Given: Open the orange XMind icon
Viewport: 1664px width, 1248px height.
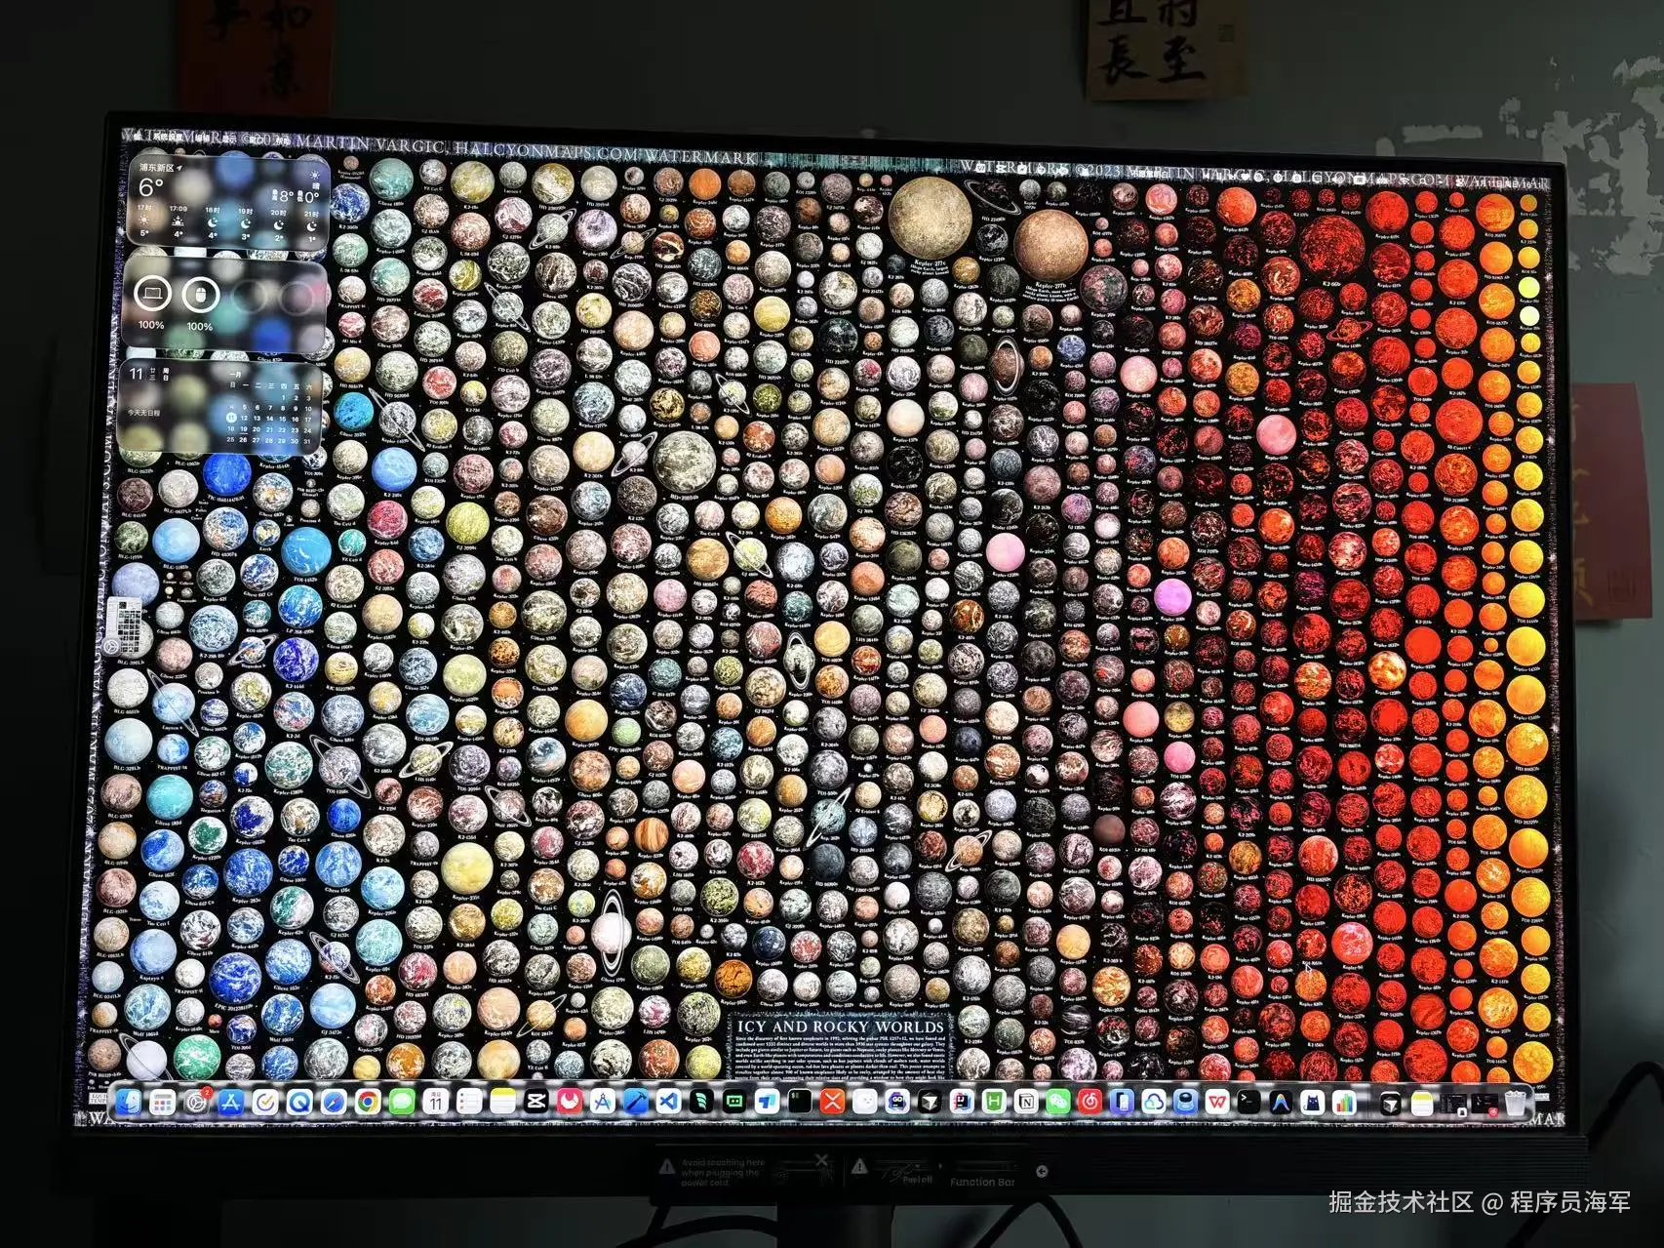Looking at the screenshot, I should tap(832, 1102).
